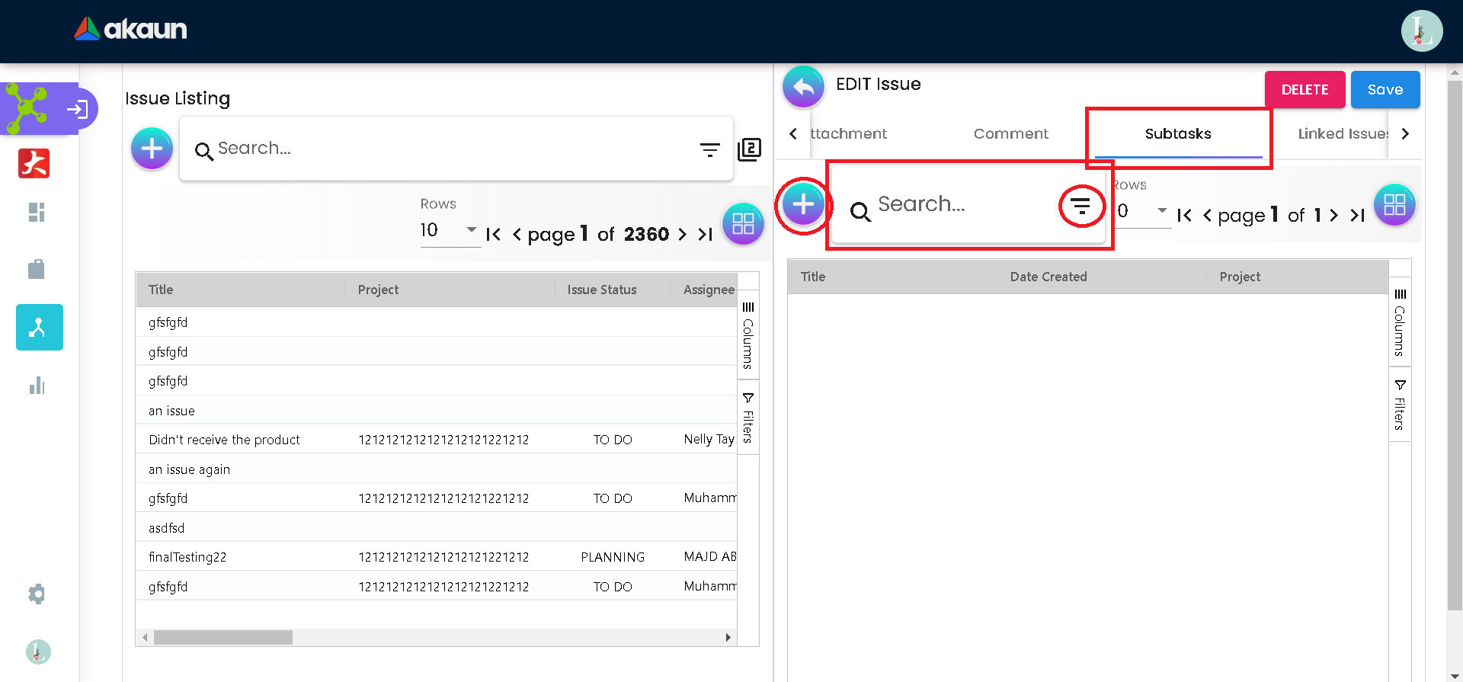This screenshot has height=682, width=1463.
Task: Open the bar chart reports sidebar icon
Action: (x=37, y=386)
